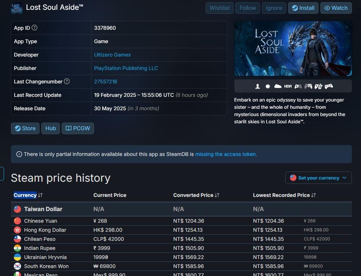
Task: Click the Chinese Yuan flag icon
Action: [x=17, y=221]
